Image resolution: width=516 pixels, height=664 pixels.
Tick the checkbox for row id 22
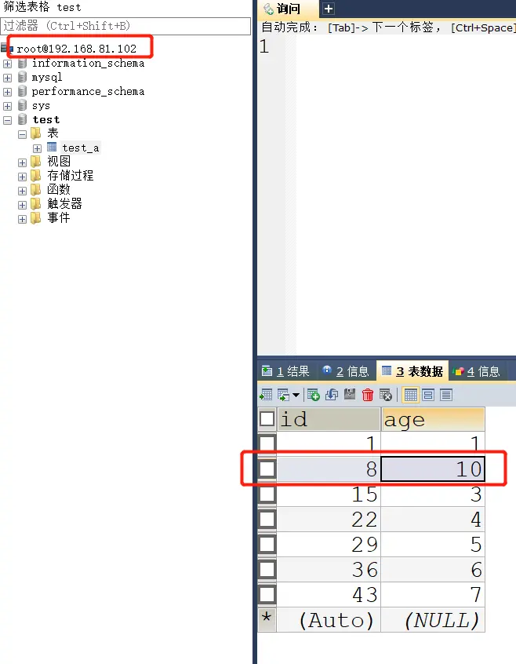click(267, 520)
